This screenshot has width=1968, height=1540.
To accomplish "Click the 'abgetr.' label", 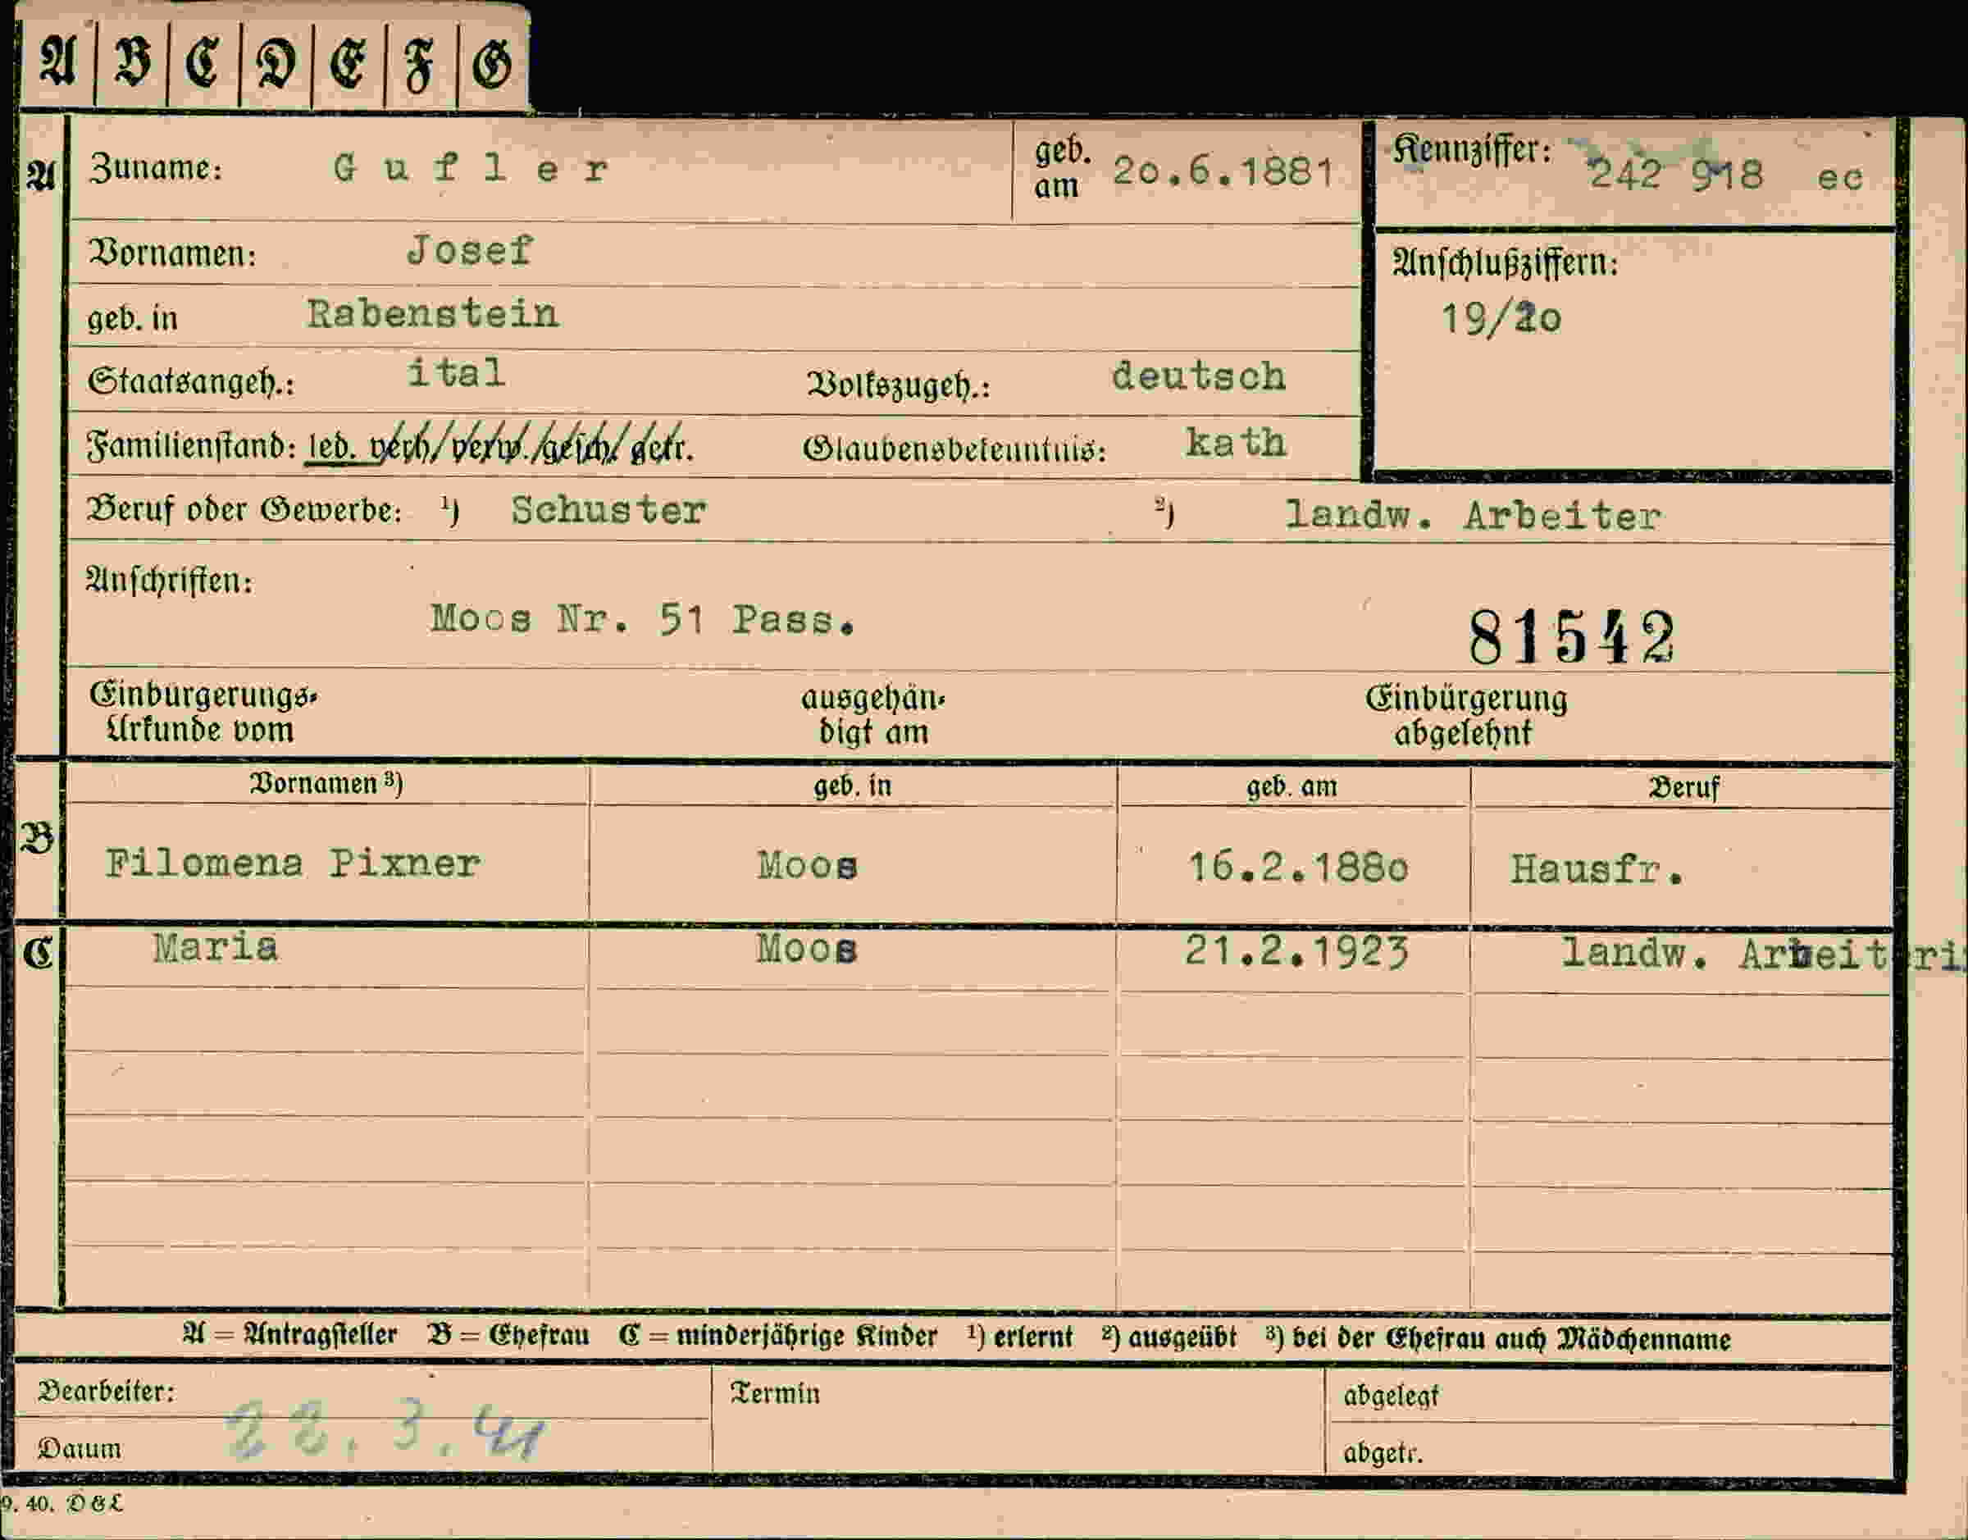I will 1384,1453.
